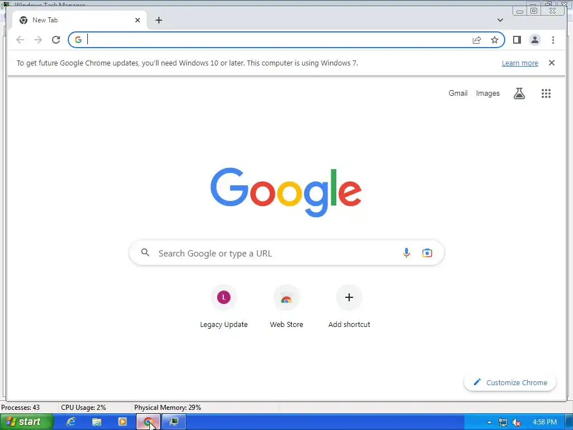The height and width of the screenshot is (430, 573).
Task: Open the Search Labs flask icon
Action: 519,94
